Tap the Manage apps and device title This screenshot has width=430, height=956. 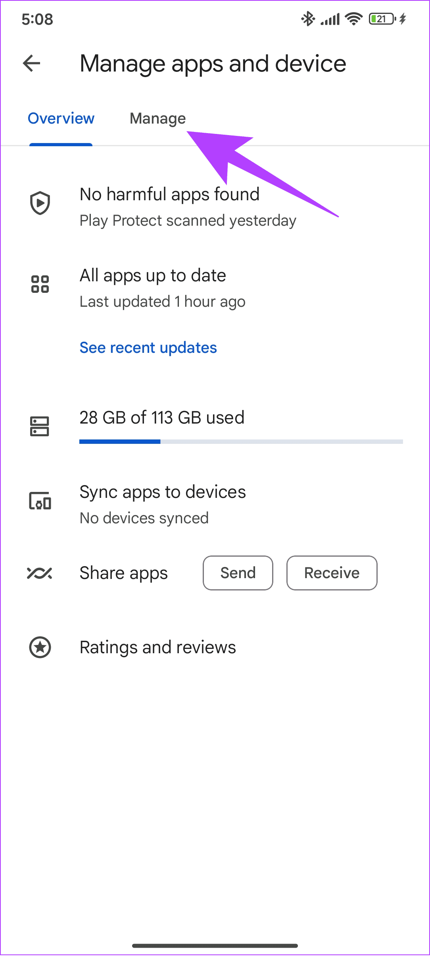point(213,64)
